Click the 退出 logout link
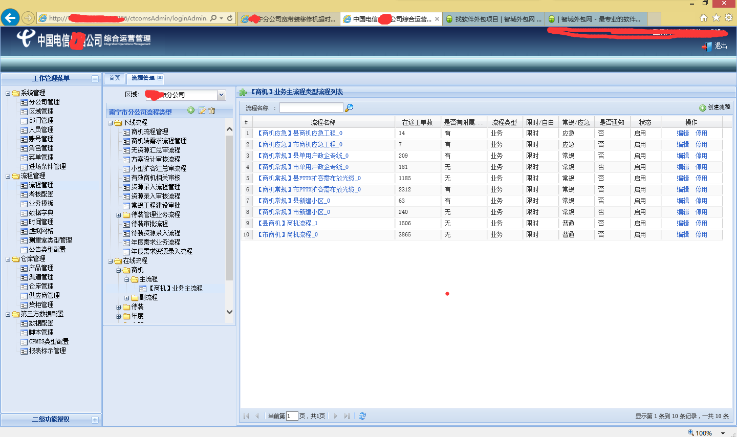737x437 pixels. (721, 46)
